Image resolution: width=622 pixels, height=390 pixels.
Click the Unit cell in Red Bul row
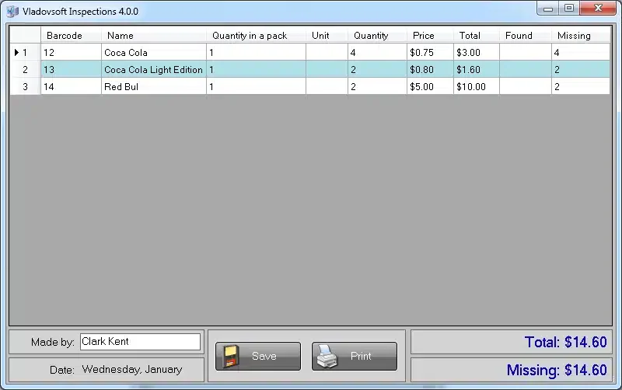[x=327, y=86]
